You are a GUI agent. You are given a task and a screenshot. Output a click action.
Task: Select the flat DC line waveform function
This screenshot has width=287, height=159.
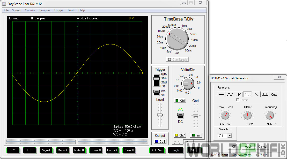(x=221, y=94)
